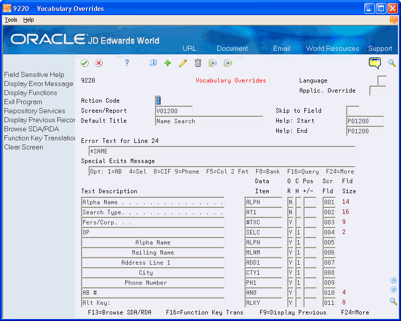Select Field Sensitive Help
The image size is (401, 321).
pyautogui.click(x=34, y=74)
